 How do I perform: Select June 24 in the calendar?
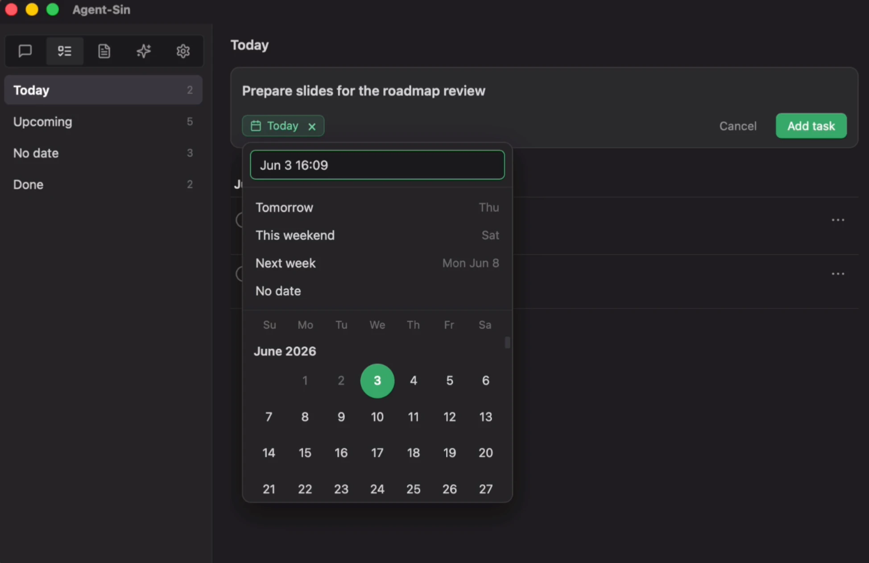pyautogui.click(x=377, y=489)
